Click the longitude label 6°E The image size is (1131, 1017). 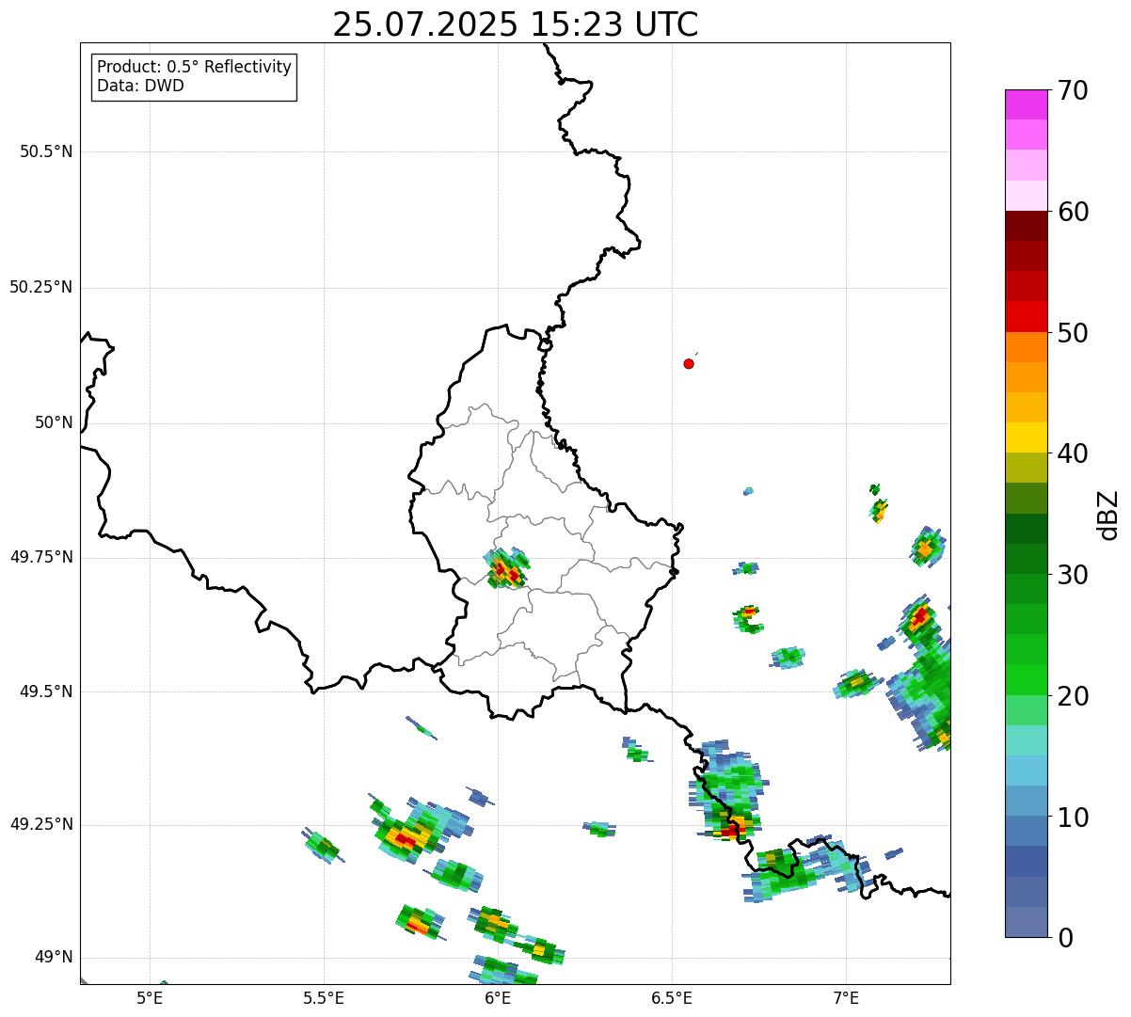point(498,997)
